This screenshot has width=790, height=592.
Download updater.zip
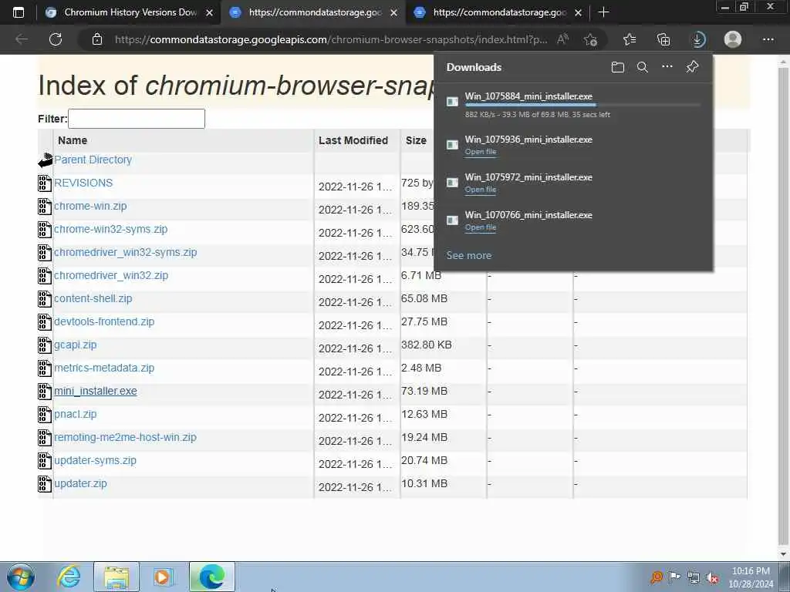pos(80,484)
